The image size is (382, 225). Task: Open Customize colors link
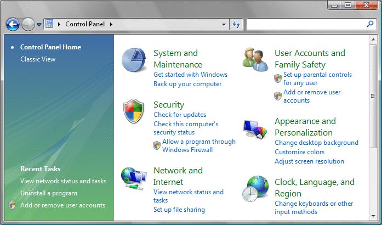299,152
